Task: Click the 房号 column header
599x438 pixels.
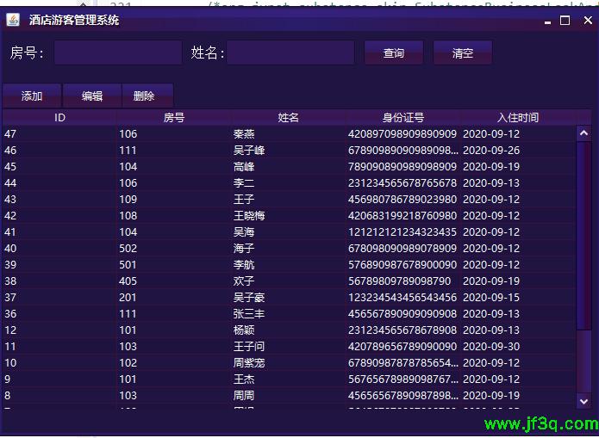Action: 174,118
